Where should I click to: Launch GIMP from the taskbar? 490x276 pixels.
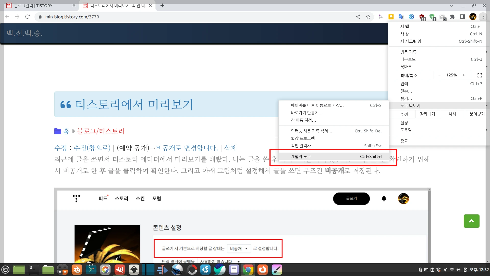click(120, 269)
